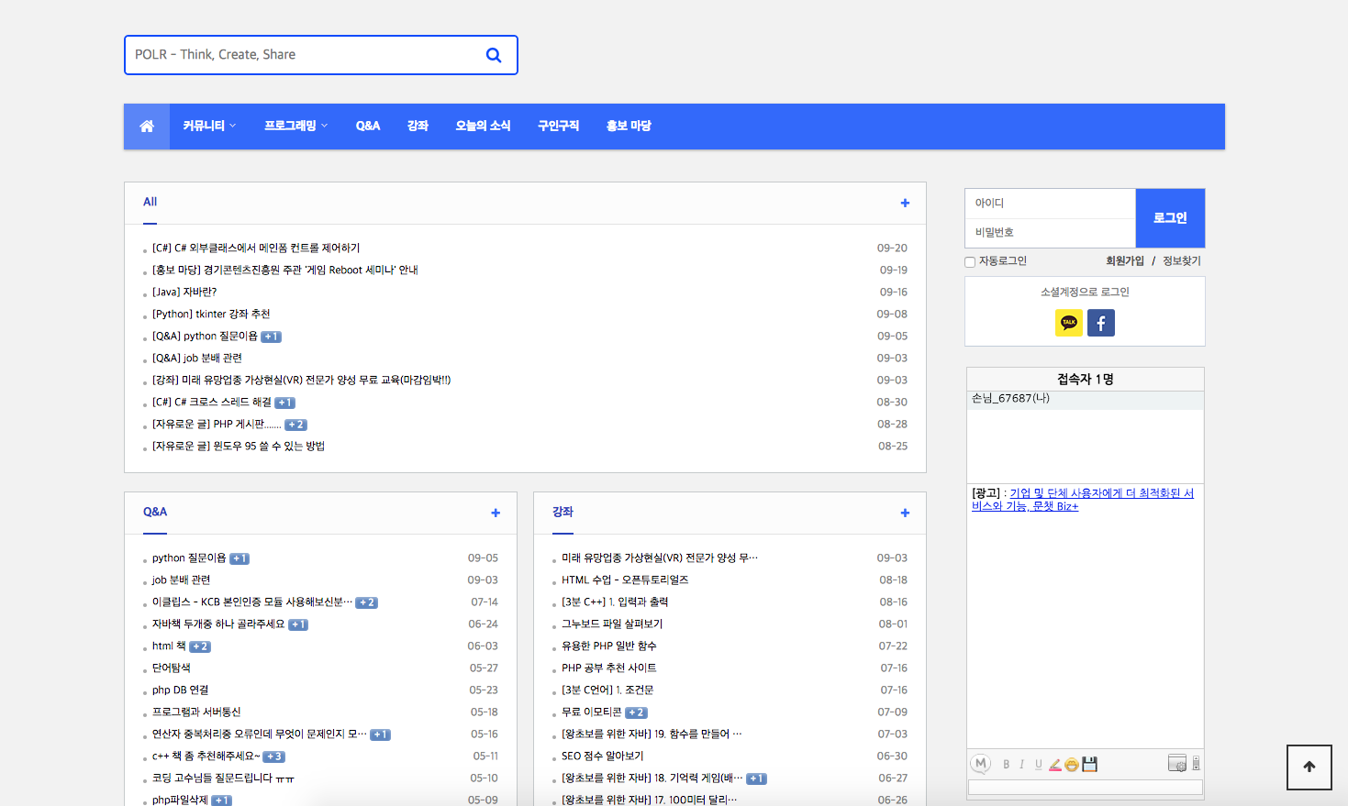Screen dimensions: 1348x806
Task: Click the search magnifier icon
Action: 494,55
